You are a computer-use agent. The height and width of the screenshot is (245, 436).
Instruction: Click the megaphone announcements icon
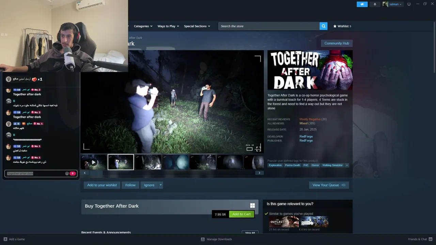point(362,4)
